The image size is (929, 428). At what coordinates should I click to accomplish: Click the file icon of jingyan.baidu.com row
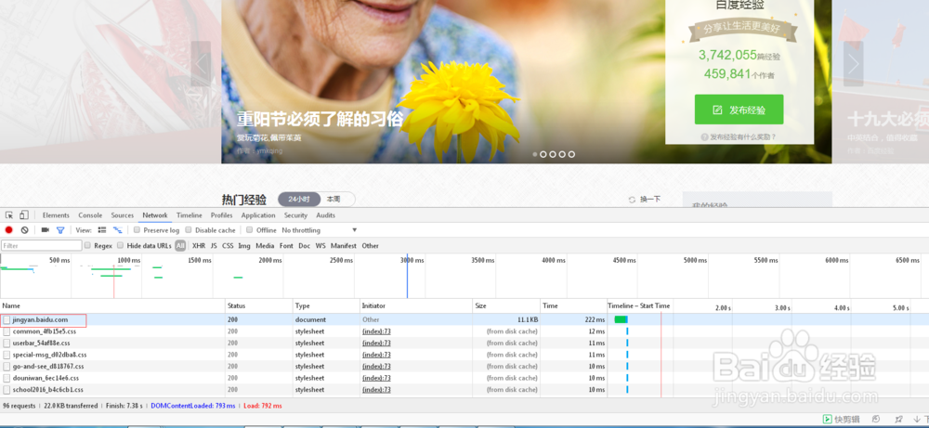tap(7, 319)
